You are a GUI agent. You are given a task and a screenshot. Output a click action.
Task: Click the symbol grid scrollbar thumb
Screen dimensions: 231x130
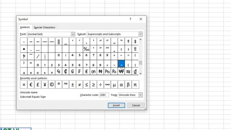140,62
